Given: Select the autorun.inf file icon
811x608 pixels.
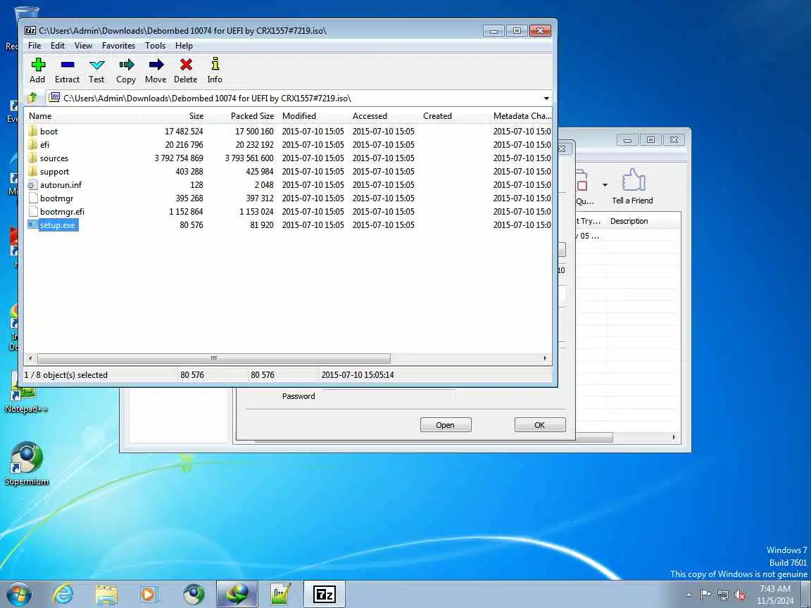Looking at the screenshot, I should [32, 185].
